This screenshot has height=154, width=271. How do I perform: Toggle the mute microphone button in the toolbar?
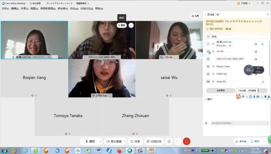(90, 141)
